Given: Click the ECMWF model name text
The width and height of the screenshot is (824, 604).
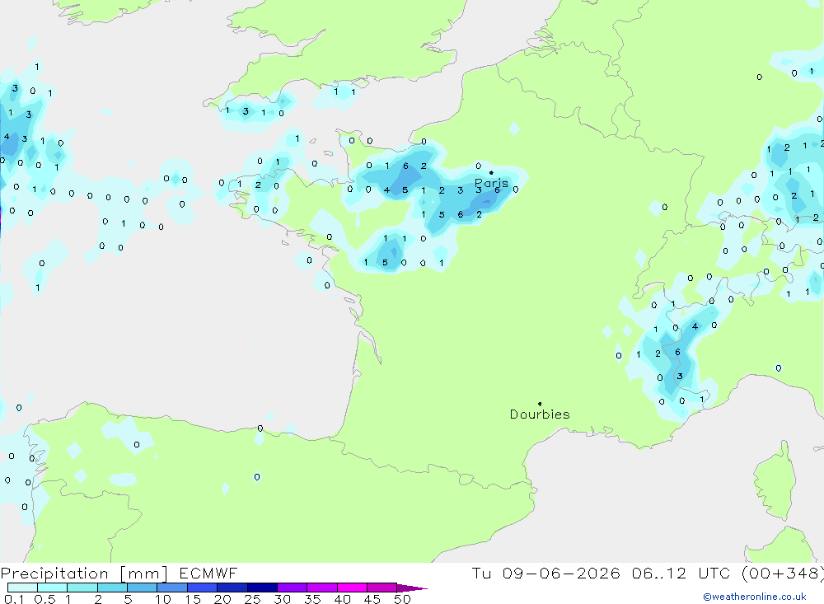Looking at the screenshot, I should point(208,573).
